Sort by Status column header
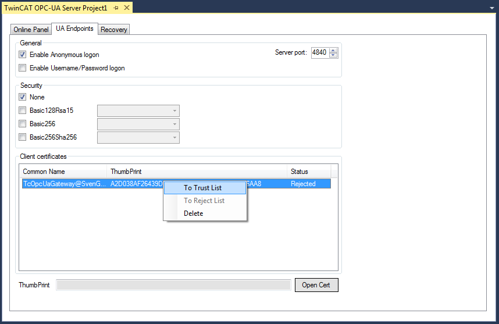499x324 pixels. coord(309,172)
